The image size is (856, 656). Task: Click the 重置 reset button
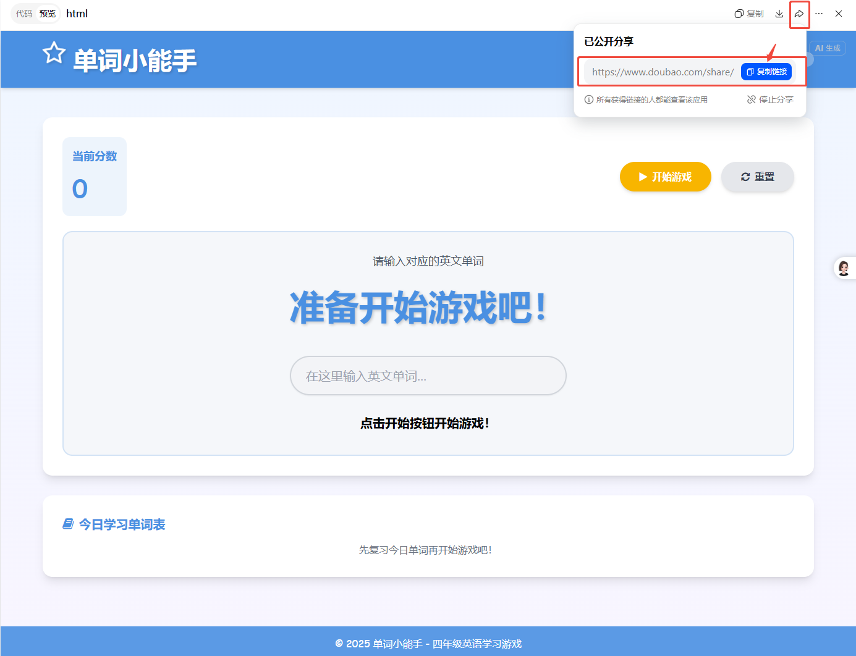click(x=757, y=177)
